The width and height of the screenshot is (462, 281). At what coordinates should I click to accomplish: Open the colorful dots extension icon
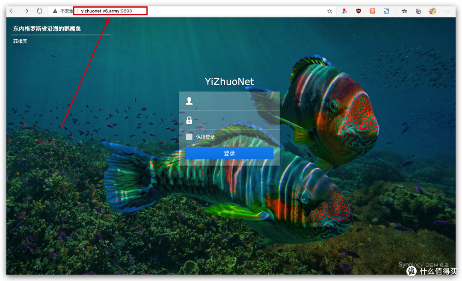click(344, 11)
